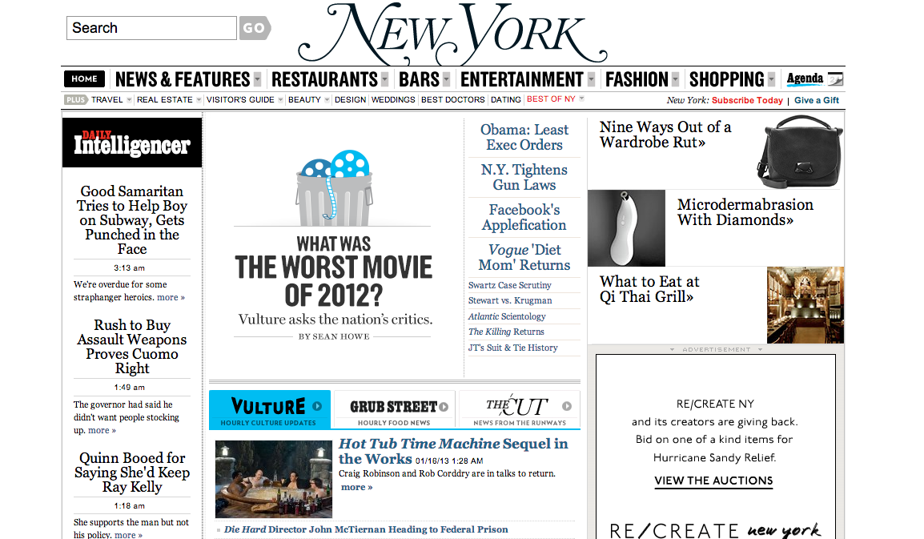Click the Vulture tab arrow icon
Image resolution: width=924 pixels, height=539 pixels.
pyautogui.click(x=317, y=406)
